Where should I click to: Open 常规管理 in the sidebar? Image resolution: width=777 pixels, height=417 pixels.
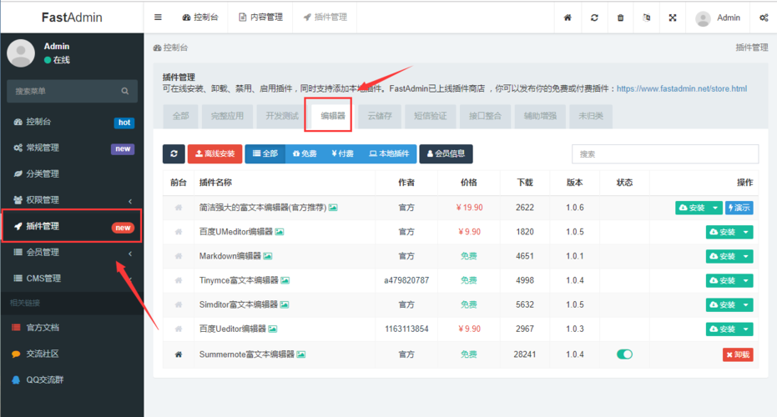click(x=73, y=148)
